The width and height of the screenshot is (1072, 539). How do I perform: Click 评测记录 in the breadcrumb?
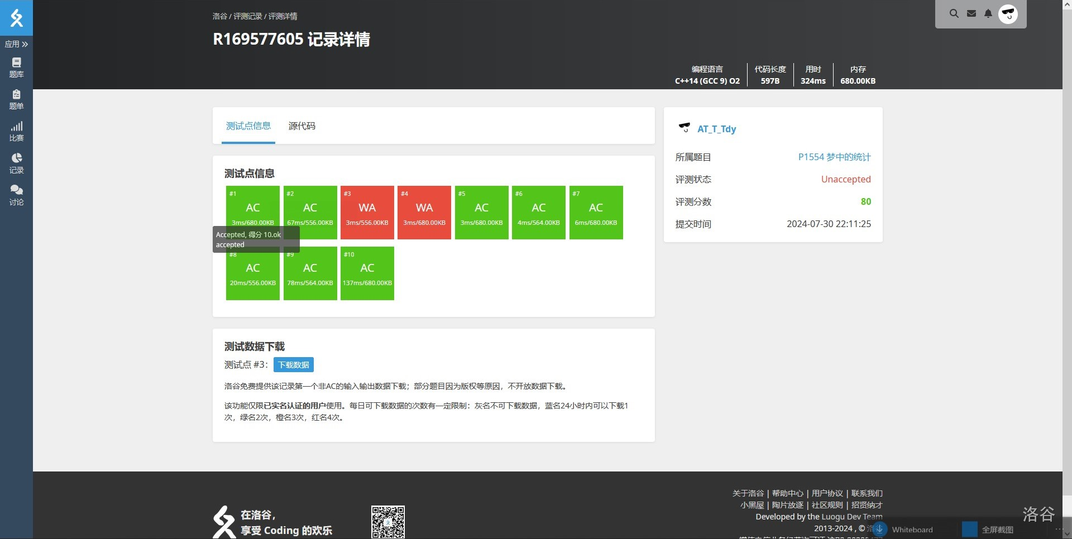247,16
